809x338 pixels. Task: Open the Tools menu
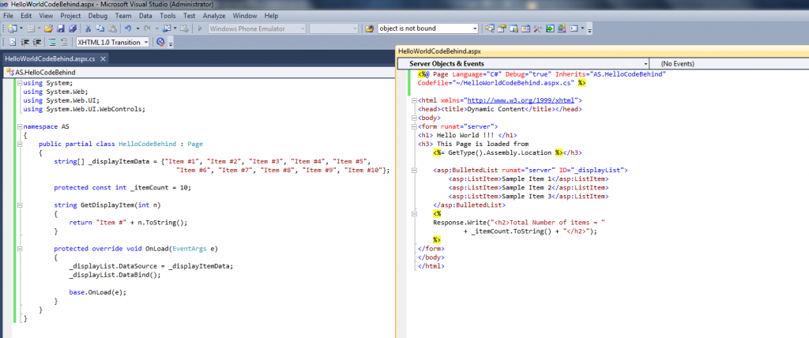[167, 16]
